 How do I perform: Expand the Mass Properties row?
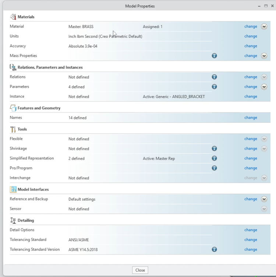[264, 56]
